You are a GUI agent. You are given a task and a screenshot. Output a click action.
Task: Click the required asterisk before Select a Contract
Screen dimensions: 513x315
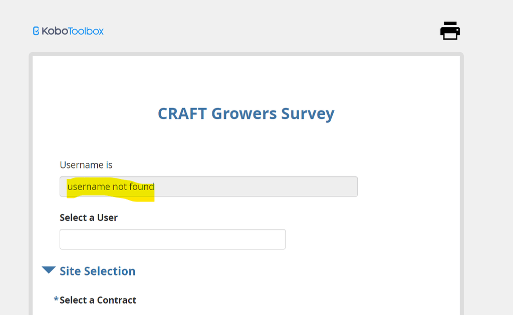(56, 299)
